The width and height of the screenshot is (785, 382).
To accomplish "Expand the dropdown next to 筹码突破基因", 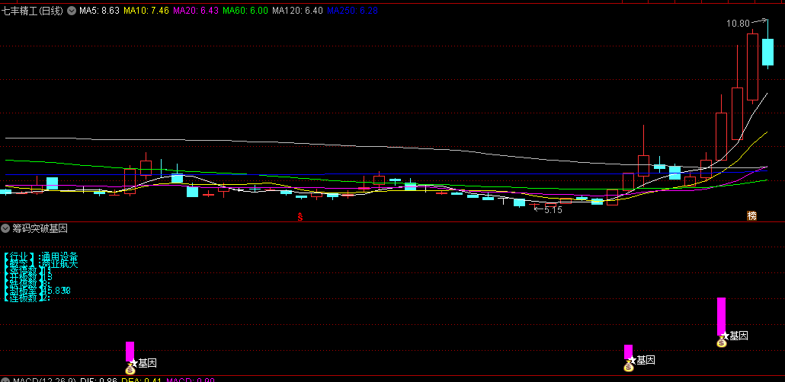I will tap(5, 228).
